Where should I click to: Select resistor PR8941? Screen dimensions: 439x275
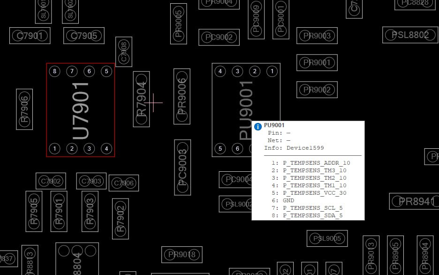pos(414,201)
